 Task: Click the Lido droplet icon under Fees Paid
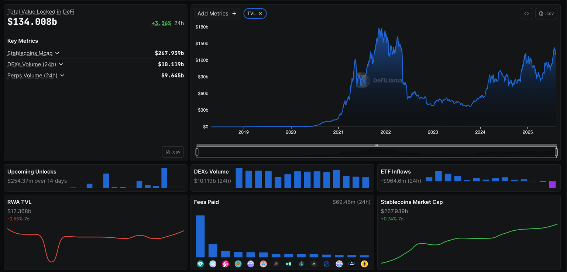click(x=264, y=264)
